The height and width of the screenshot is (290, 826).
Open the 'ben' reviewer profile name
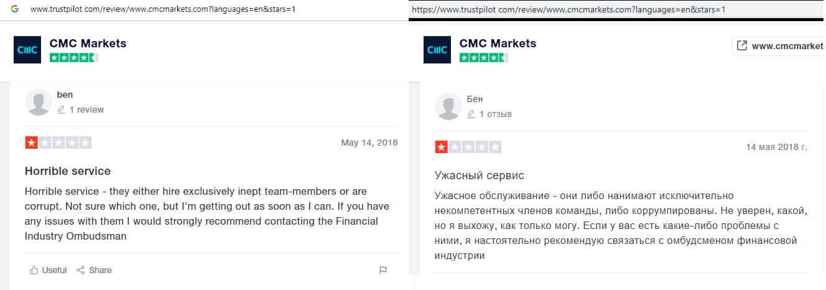pos(65,95)
